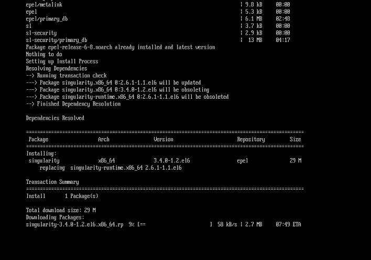Click 'Package epel-release-6-8.noarch already installed' line
The height and width of the screenshot is (260, 371).
(121, 47)
